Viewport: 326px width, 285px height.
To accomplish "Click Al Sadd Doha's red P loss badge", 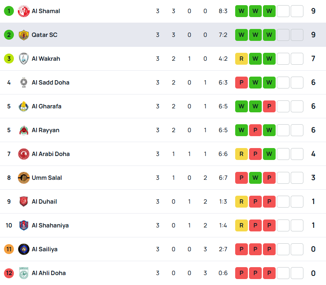I will pos(242,83).
